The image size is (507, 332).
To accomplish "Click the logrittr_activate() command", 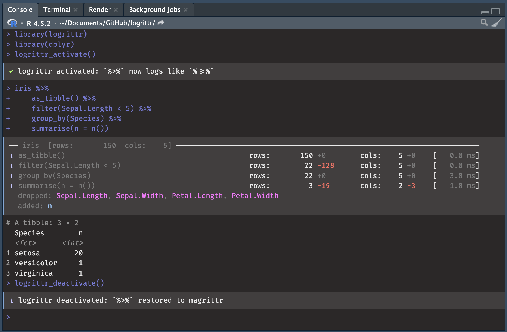I will (55, 54).
